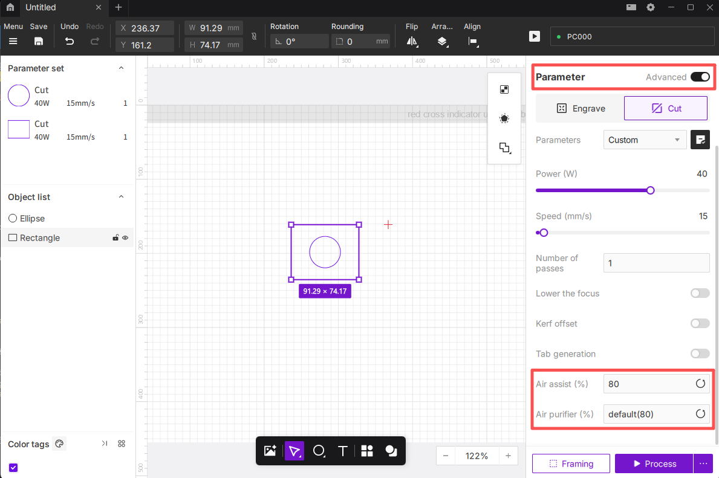Image resolution: width=719 pixels, height=478 pixels.
Task: Reset the Air assist value
Action: click(700, 384)
